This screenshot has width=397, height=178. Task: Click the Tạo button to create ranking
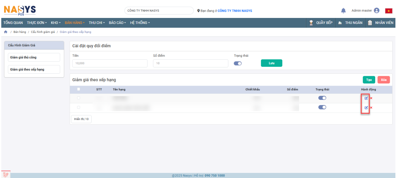click(x=369, y=80)
